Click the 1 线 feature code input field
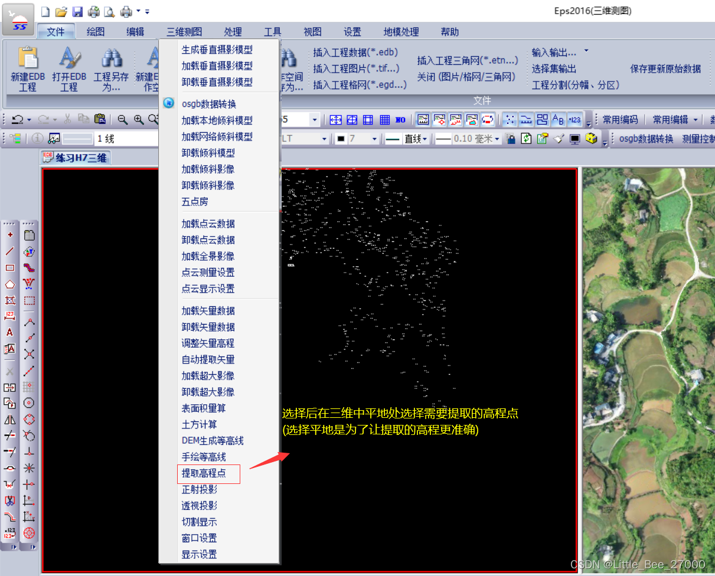 [x=125, y=139]
